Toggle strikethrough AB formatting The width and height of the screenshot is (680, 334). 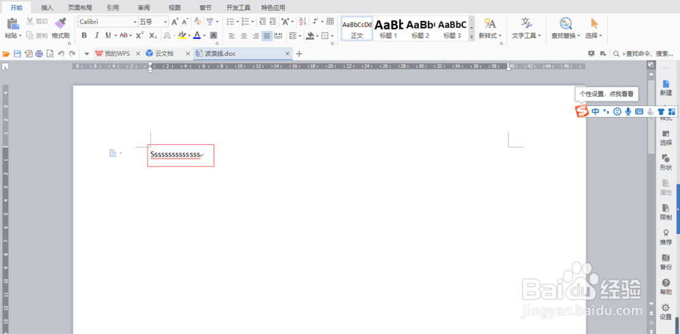point(123,35)
